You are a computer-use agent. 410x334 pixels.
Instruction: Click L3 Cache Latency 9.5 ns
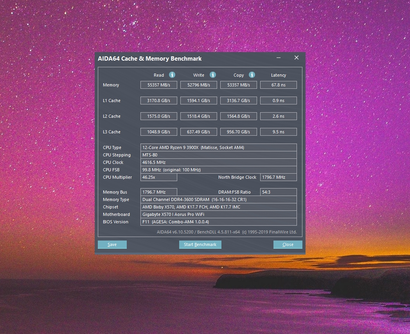tap(279, 132)
